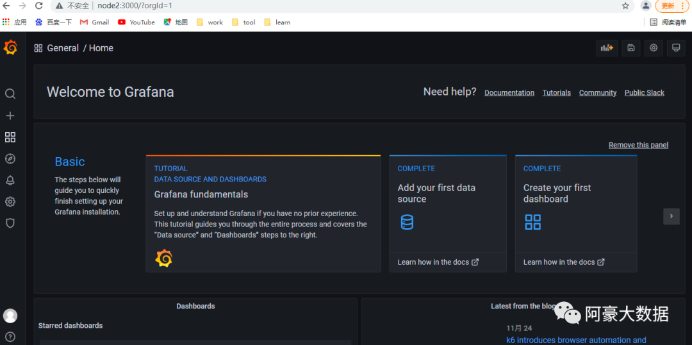Click the Save dashboard icon

631,47
